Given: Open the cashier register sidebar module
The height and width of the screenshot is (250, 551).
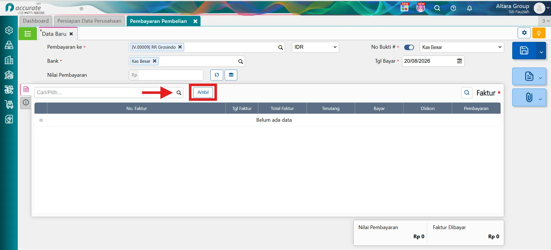Looking at the screenshot, I should [x=9, y=45].
